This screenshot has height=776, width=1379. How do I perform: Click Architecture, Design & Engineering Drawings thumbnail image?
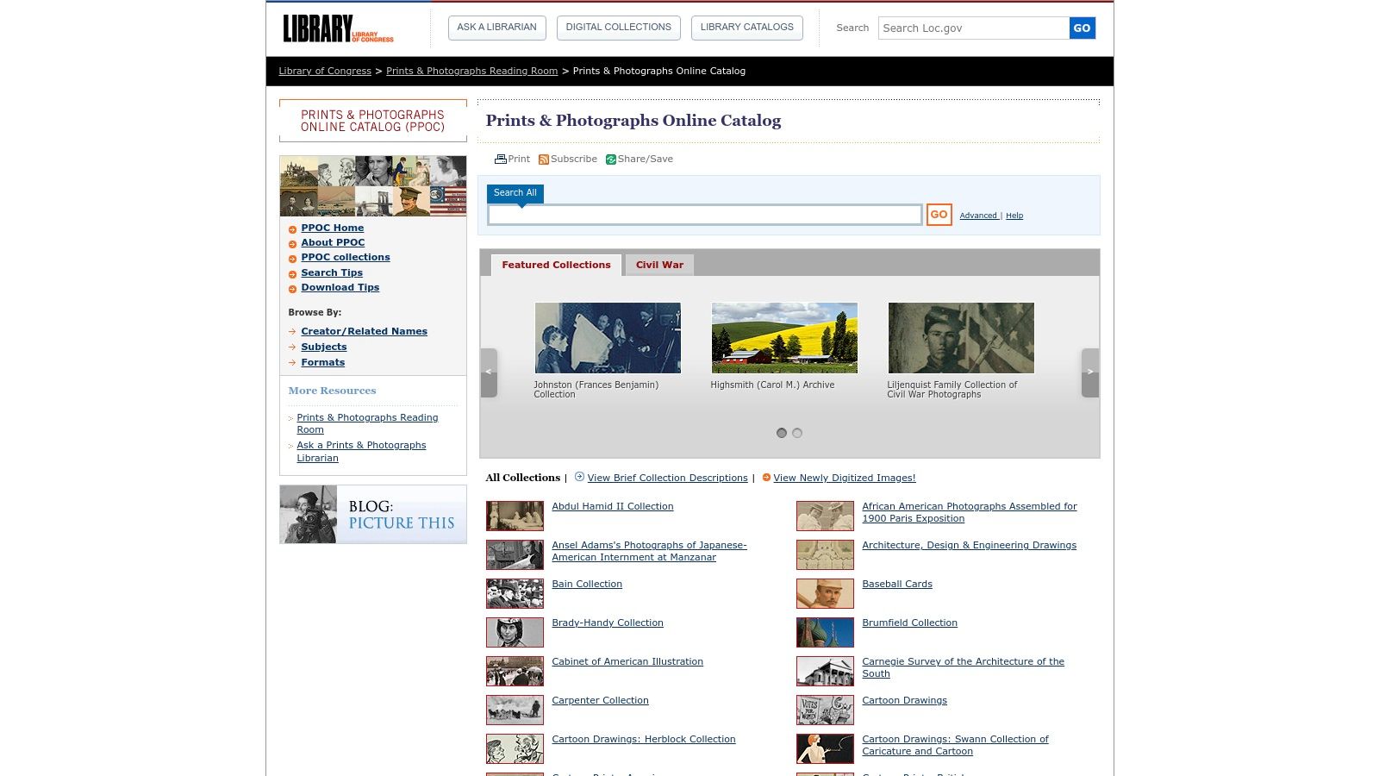(x=825, y=554)
